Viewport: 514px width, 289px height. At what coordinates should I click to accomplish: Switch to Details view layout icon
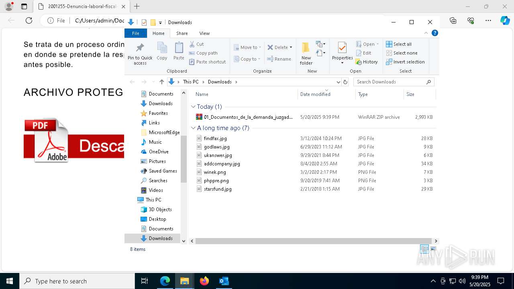pyautogui.click(x=424, y=249)
